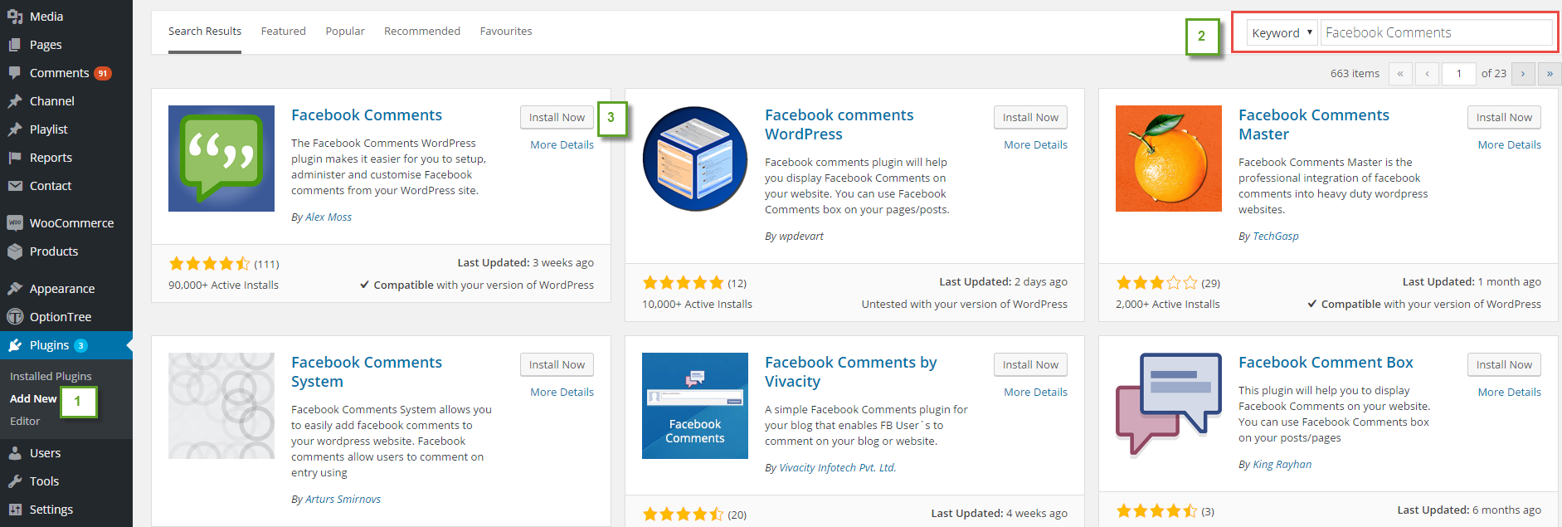Open Facebook Comment Box title link
The height and width of the screenshot is (527, 1562).
1326,363
